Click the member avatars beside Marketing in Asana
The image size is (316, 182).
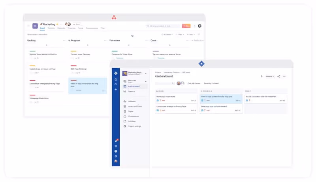tap(68, 24)
